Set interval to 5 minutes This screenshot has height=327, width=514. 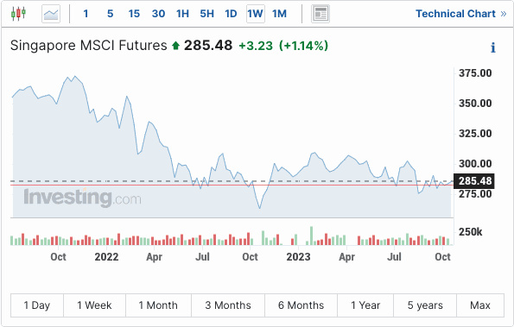(x=111, y=14)
